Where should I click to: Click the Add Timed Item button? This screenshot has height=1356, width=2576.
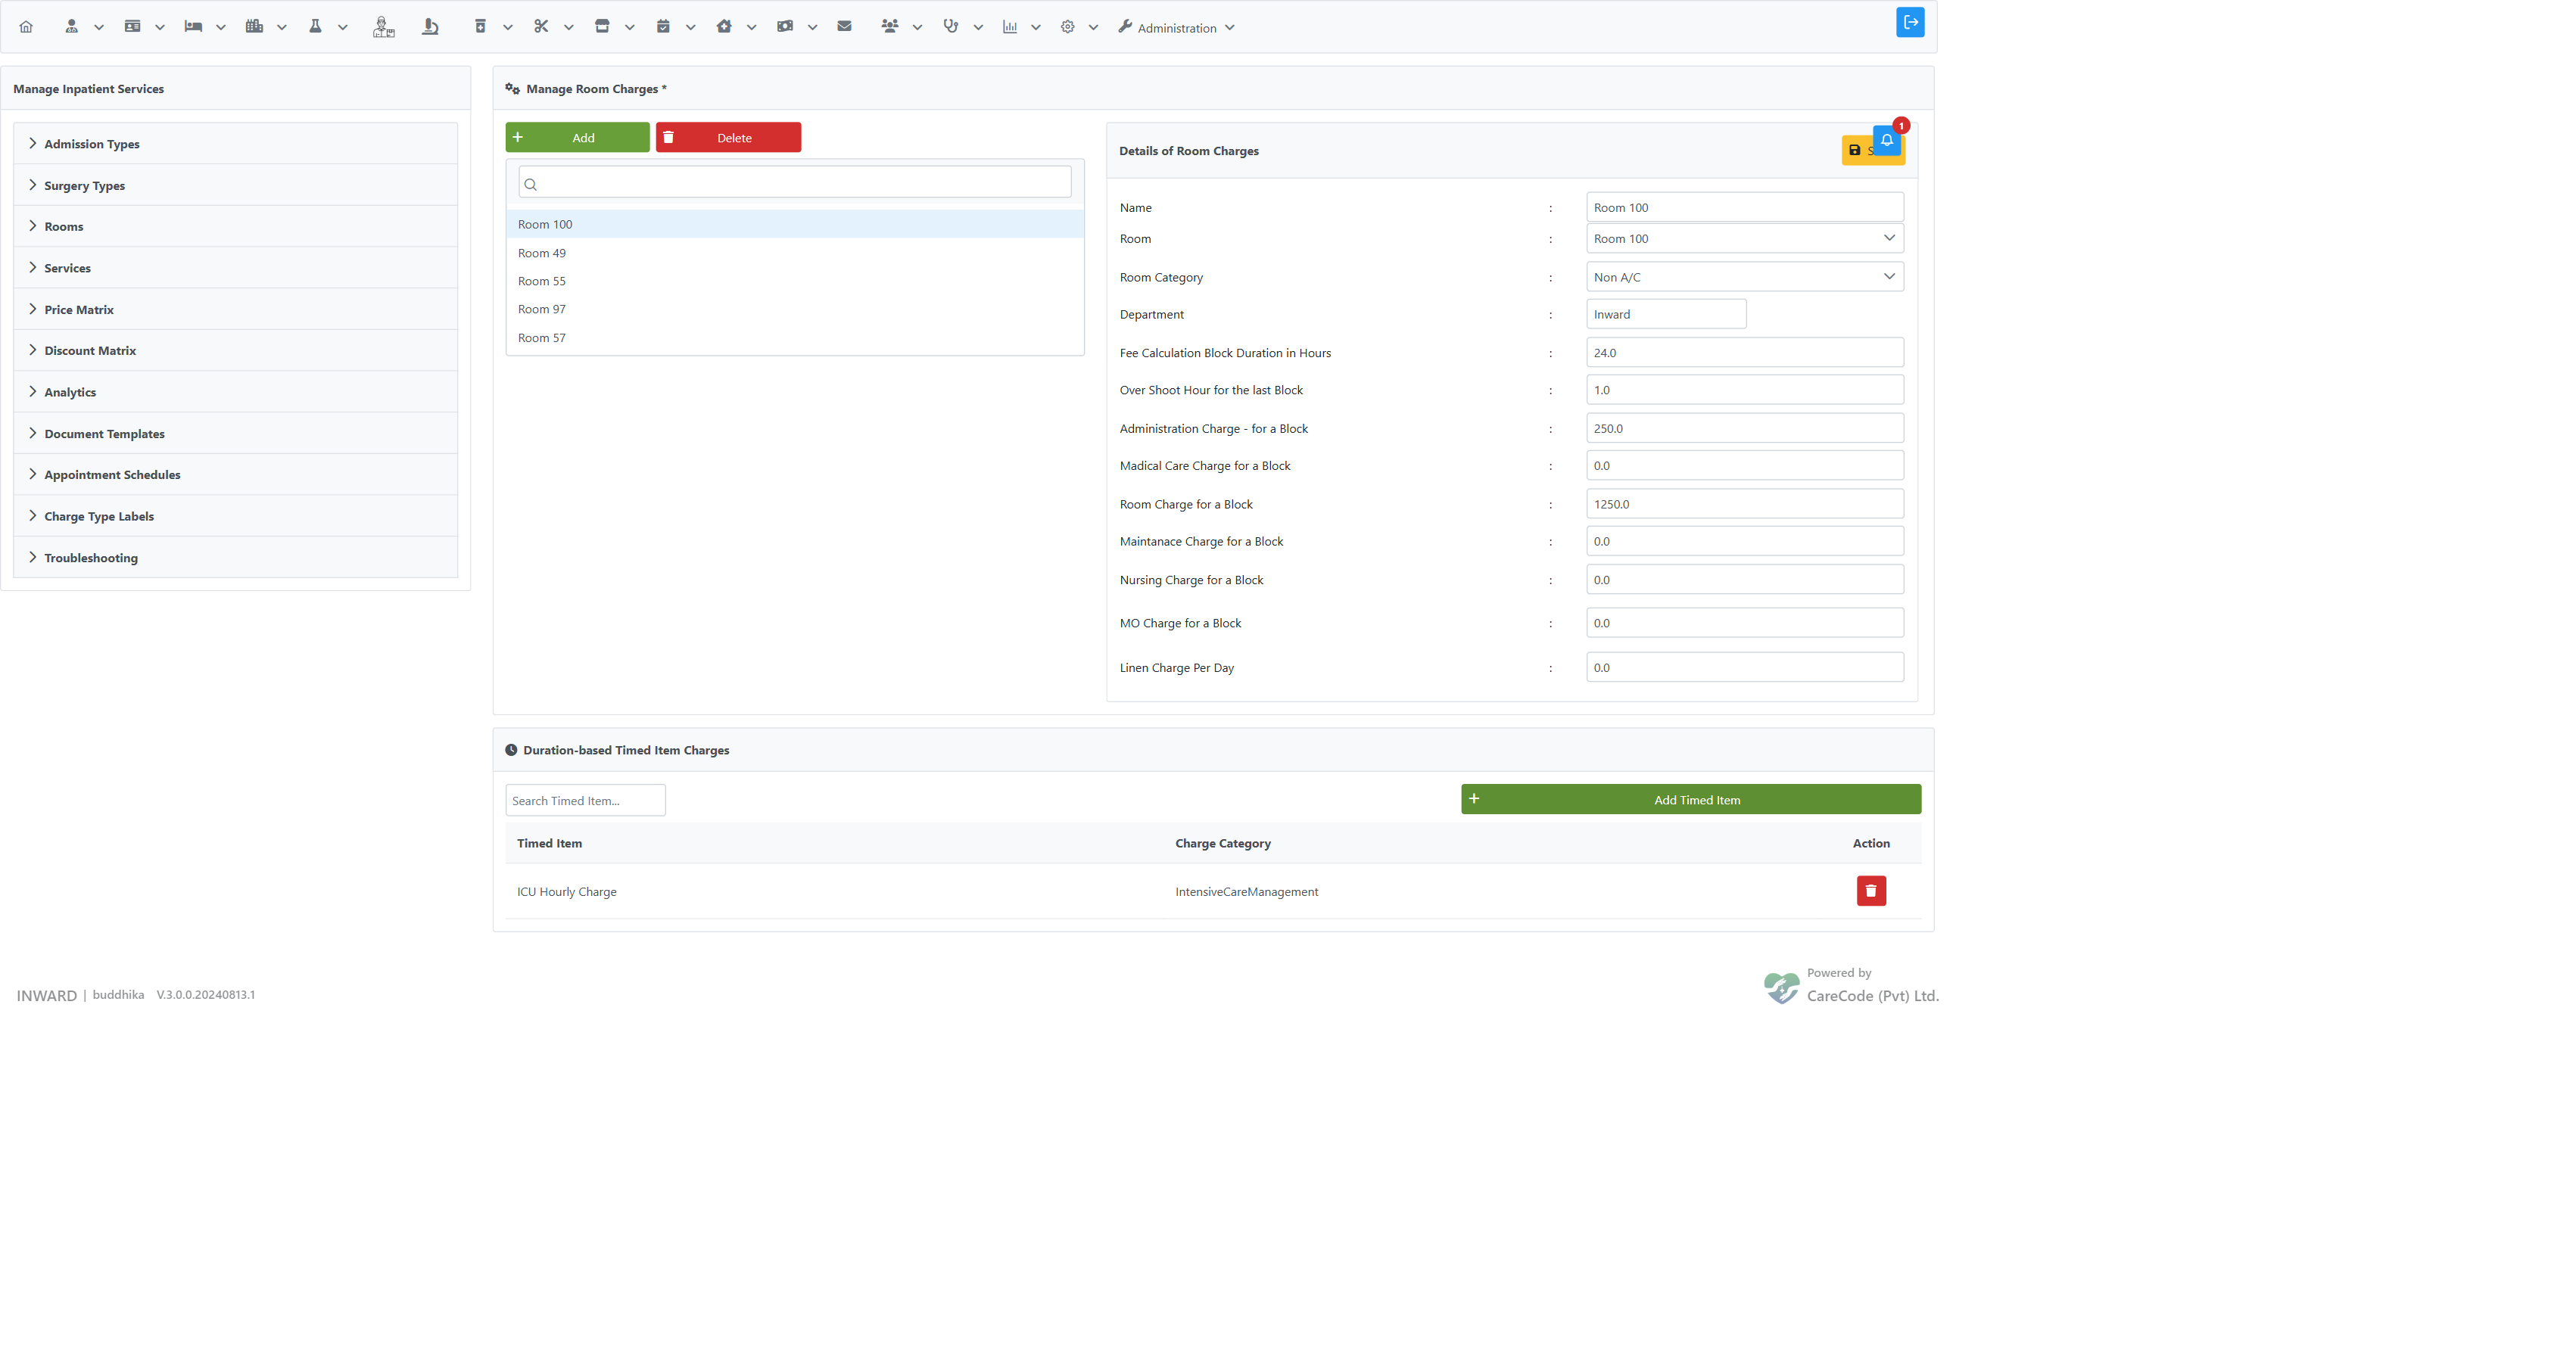tap(1691, 799)
